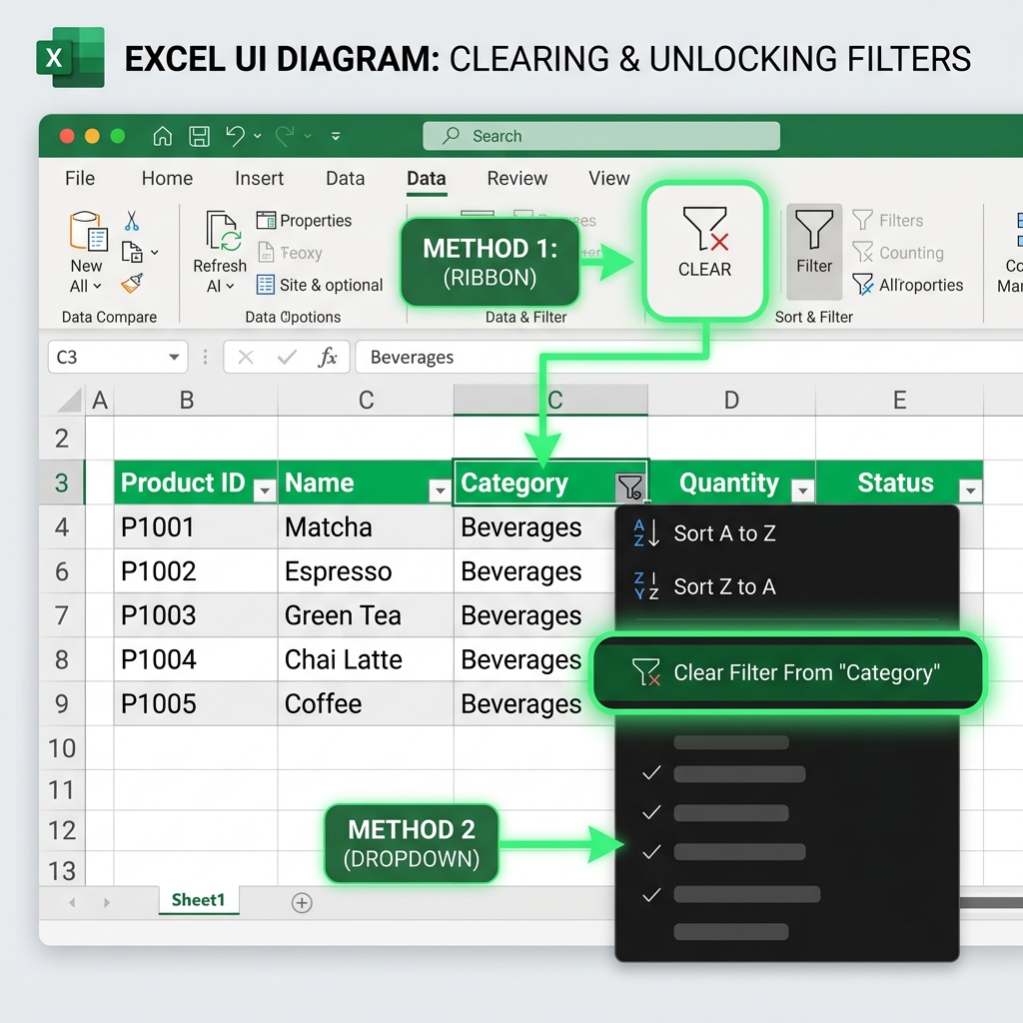Expand the Name Box dropdown arrow
This screenshot has width=1023, height=1023.
(174, 357)
